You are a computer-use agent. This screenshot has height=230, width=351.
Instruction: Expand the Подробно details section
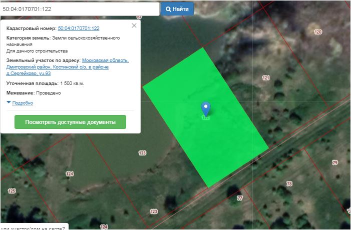pyautogui.click(x=22, y=103)
